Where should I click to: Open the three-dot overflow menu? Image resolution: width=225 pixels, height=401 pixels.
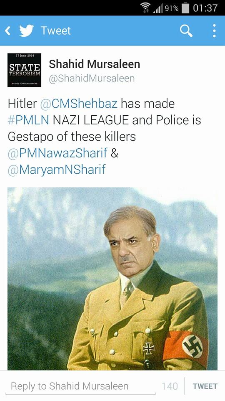click(x=214, y=30)
